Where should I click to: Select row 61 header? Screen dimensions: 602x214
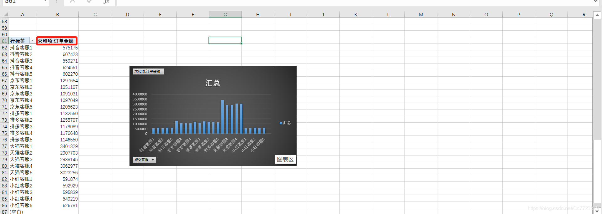coord(4,41)
